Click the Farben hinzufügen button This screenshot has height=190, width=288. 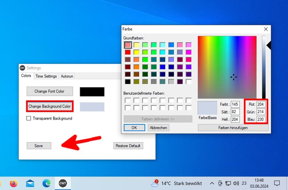coord(233,128)
